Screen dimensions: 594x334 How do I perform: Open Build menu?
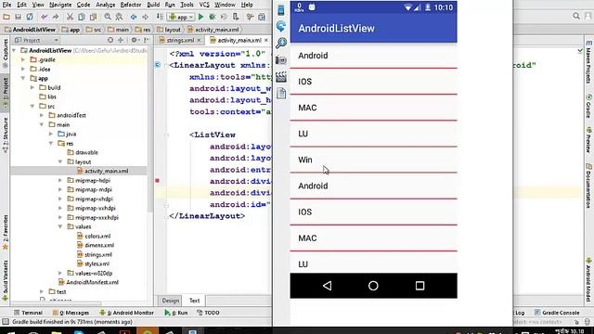tap(153, 5)
